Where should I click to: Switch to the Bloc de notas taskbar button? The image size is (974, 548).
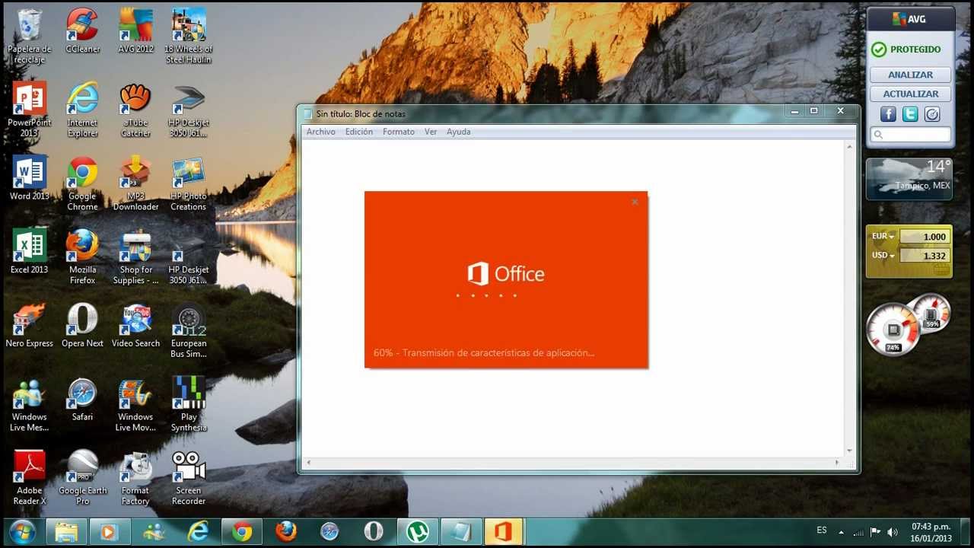pyautogui.click(x=461, y=531)
